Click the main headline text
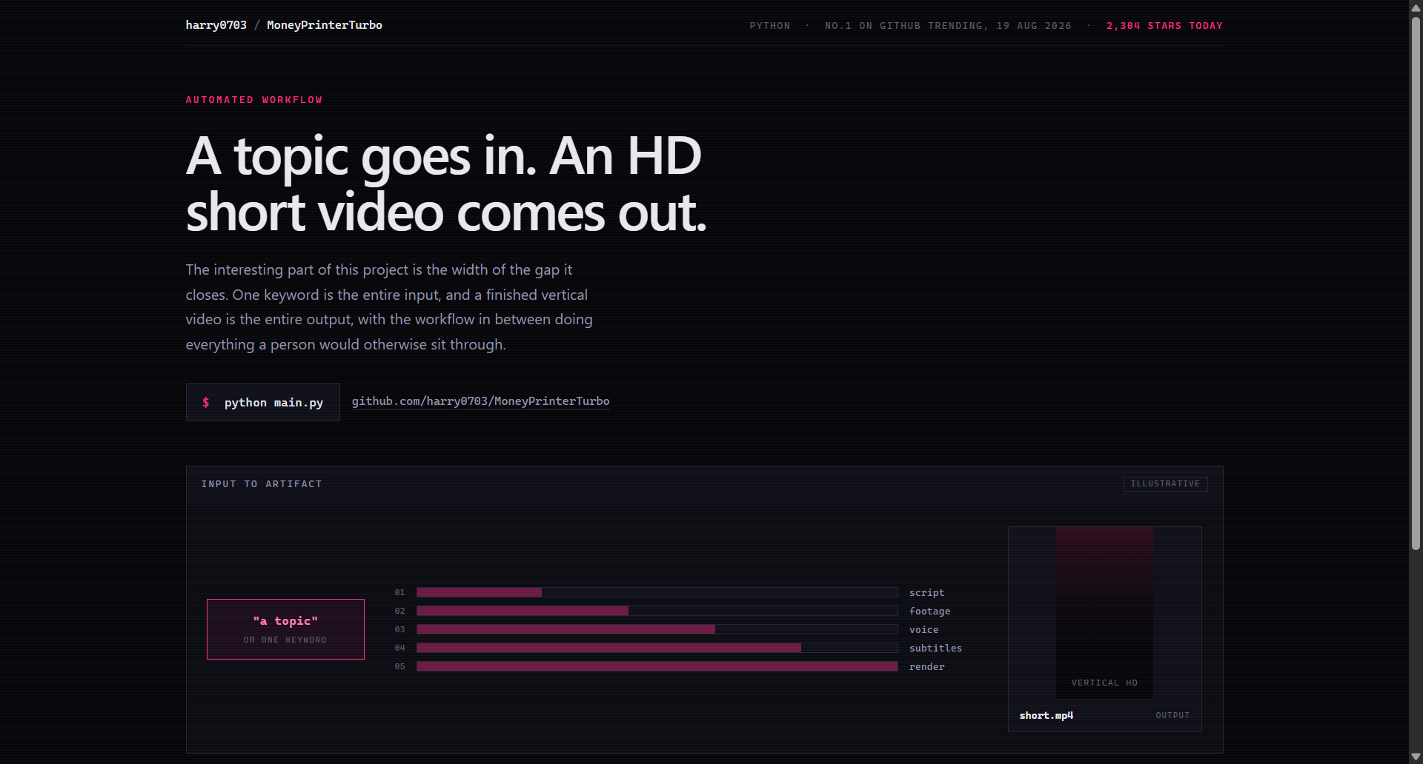The image size is (1423, 764). [x=446, y=184]
